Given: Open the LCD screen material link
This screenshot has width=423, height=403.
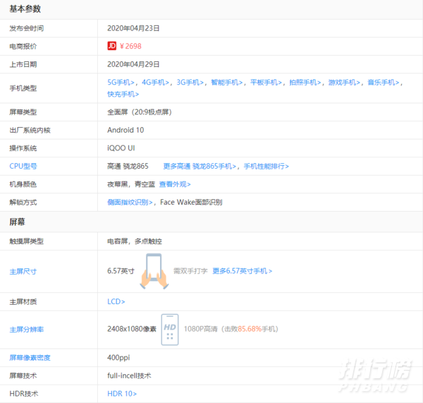Looking at the screenshot, I should pyautogui.click(x=116, y=301).
